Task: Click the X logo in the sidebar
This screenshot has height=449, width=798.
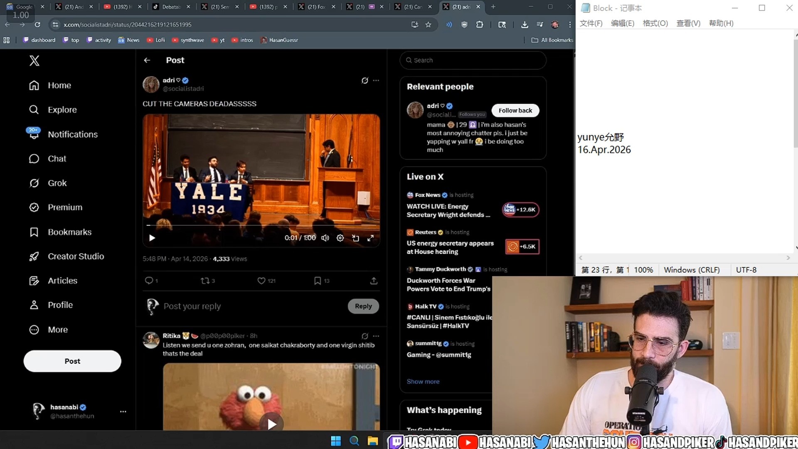Action: pyautogui.click(x=34, y=61)
